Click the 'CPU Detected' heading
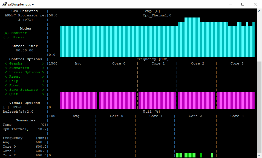 pos(25,11)
